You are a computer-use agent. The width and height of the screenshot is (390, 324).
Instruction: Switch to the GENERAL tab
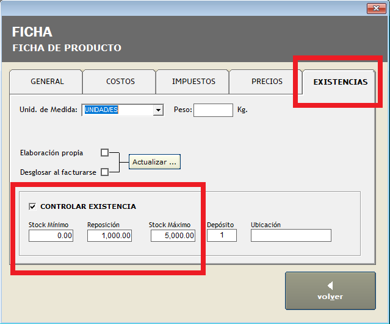click(47, 82)
